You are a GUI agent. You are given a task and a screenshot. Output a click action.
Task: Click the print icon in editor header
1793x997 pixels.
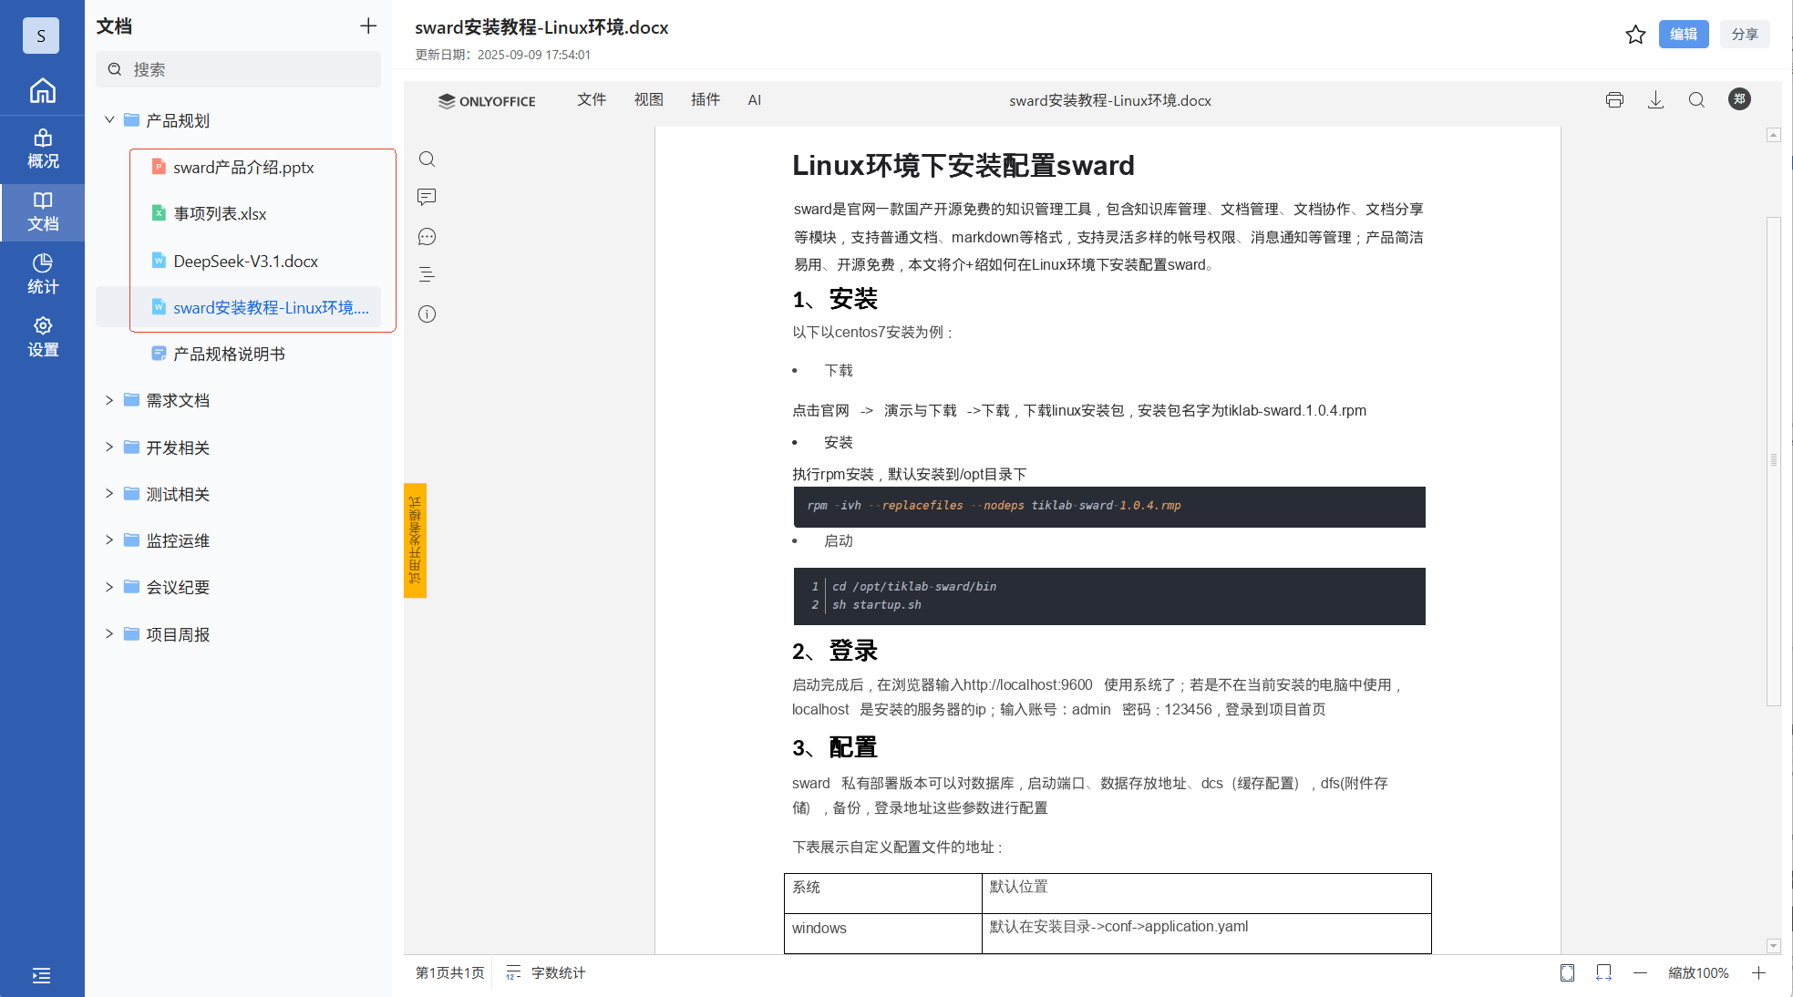tap(1614, 100)
